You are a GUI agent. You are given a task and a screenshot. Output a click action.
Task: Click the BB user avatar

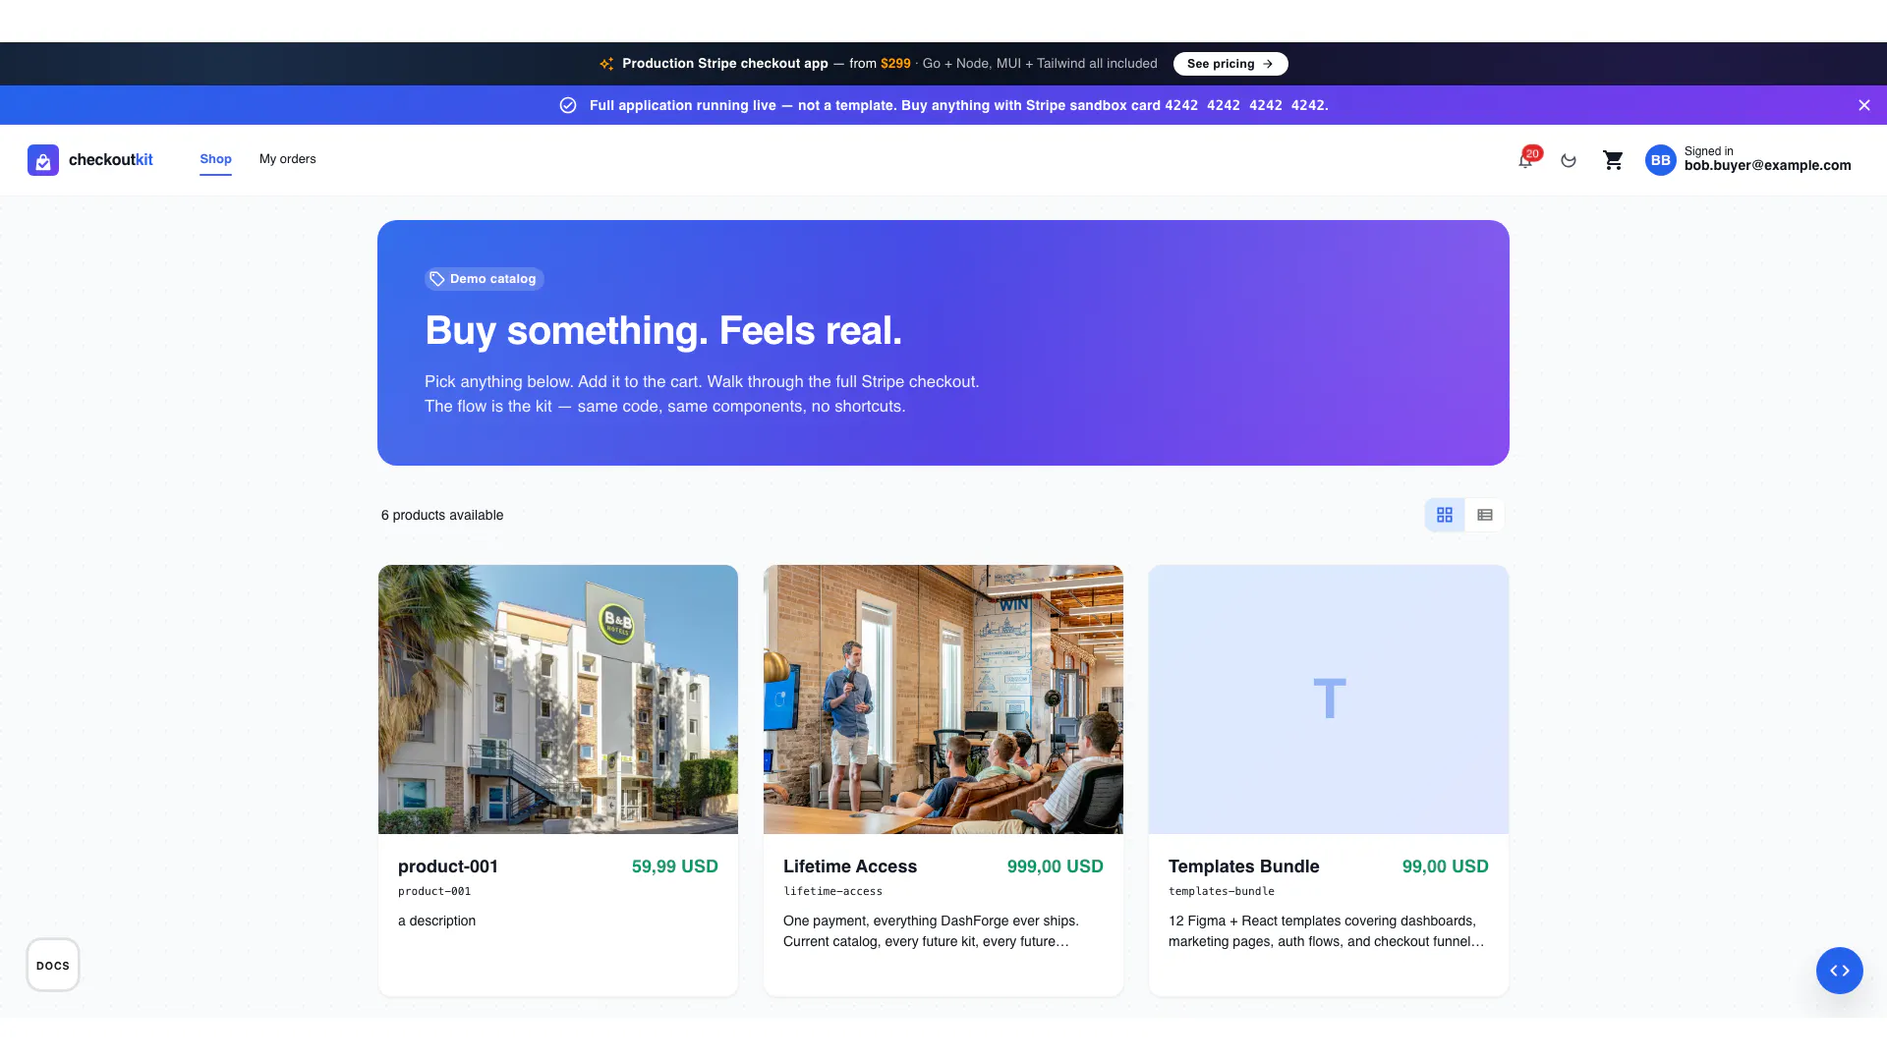click(x=1661, y=160)
